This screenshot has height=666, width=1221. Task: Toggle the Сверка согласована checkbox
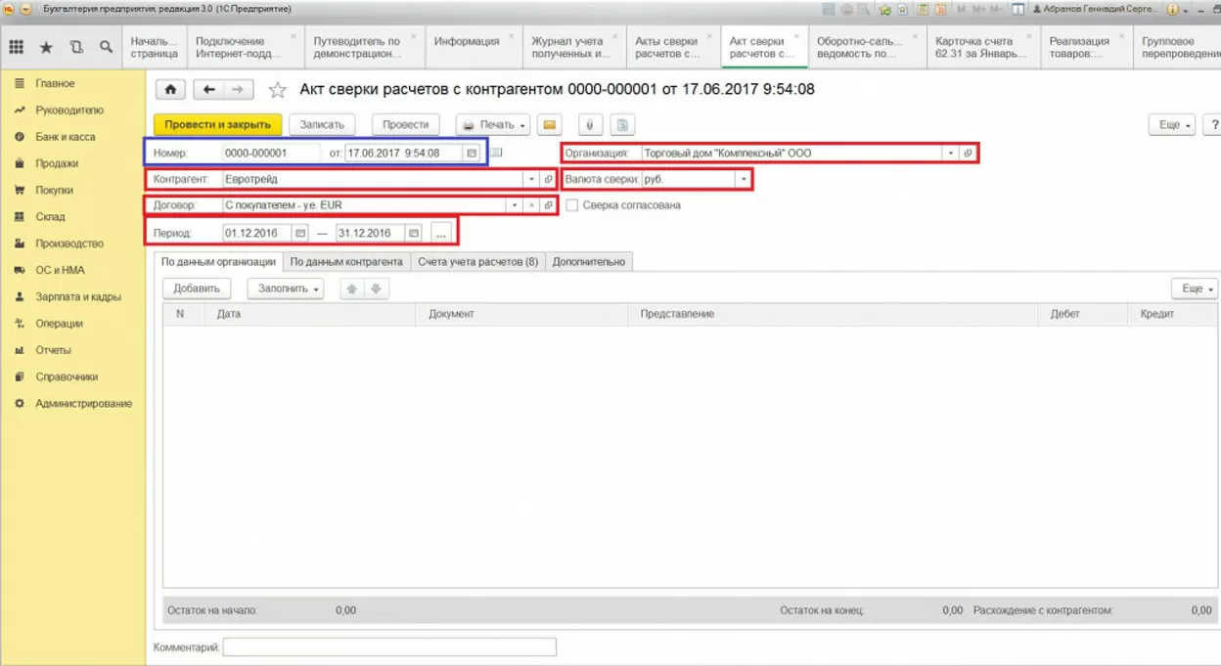click(572, 206)
